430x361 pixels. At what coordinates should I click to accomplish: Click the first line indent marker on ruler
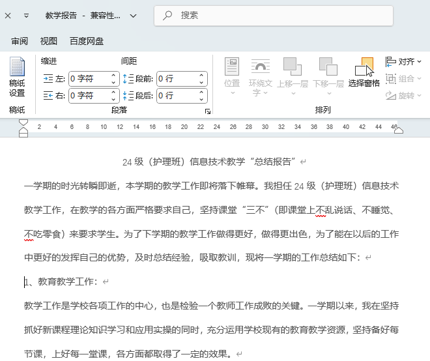[23, 123]
